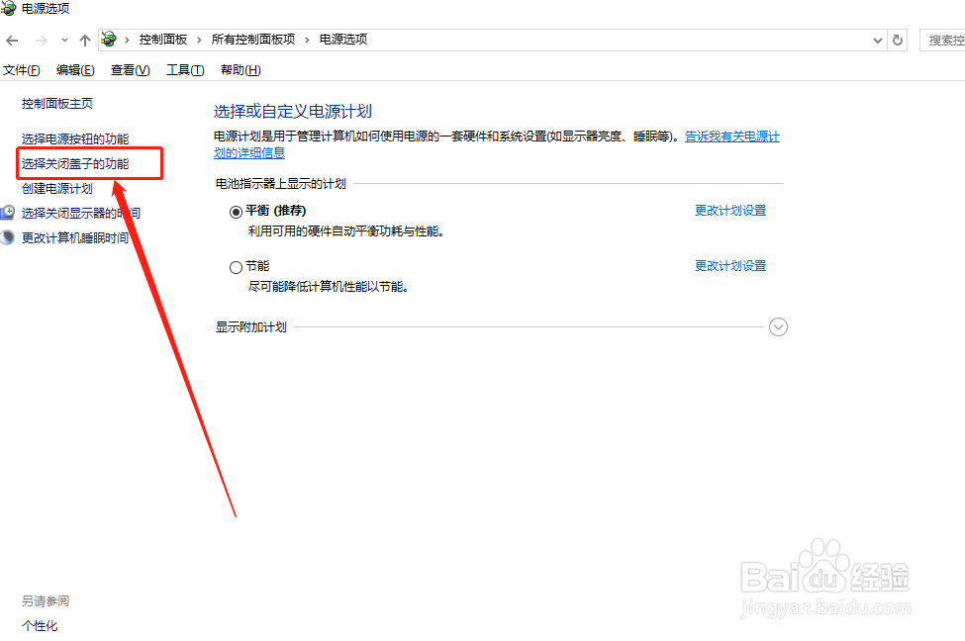
Task: Refresh the page with the refresh icon
Action: pyautogui.click(x=897, y=40)
